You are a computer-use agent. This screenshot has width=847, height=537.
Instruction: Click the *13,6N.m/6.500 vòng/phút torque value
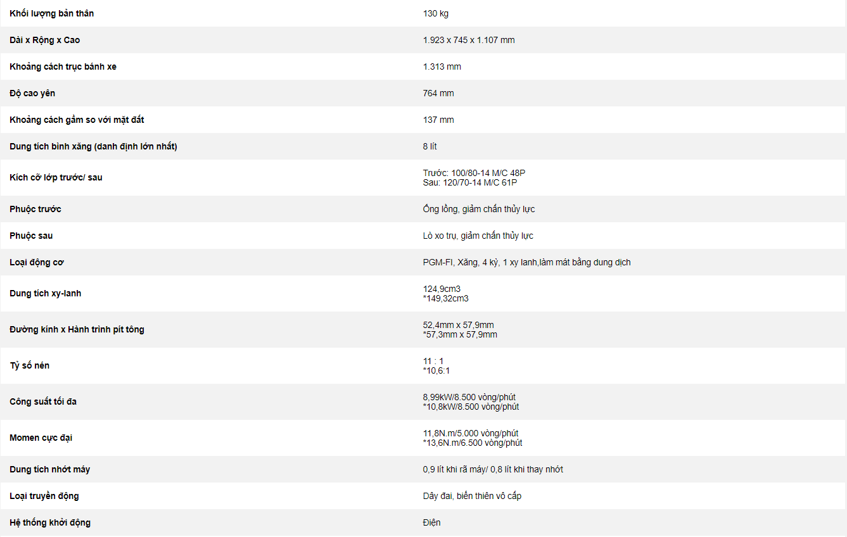click(473, 443)
